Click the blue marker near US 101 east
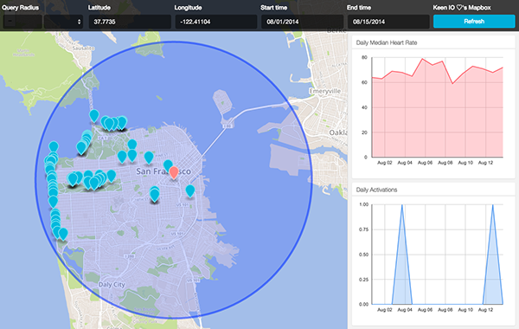Viewport: 519px width, 329px height. point(190,190)
